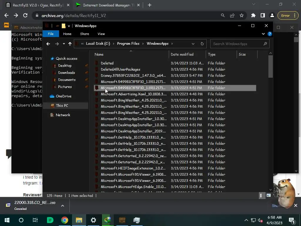Open a new Chrome tab
The image size is (301, 226).
pyautogui.click(x=150, y=5)
